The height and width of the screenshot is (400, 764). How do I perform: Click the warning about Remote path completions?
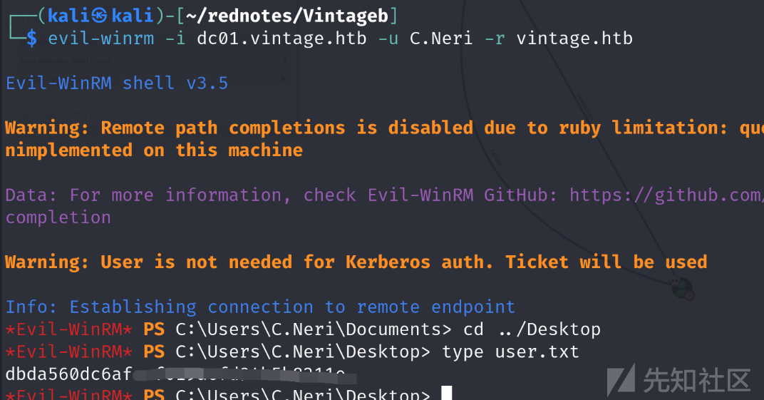click(x=384, y=128)
